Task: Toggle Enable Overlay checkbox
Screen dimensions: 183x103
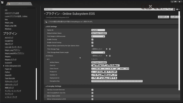Action: (x=92, y=39)
